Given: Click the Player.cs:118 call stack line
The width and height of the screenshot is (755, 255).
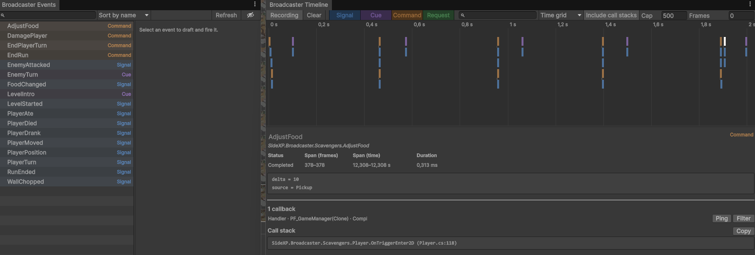Looking at the screenshot, I should [364, 243].
